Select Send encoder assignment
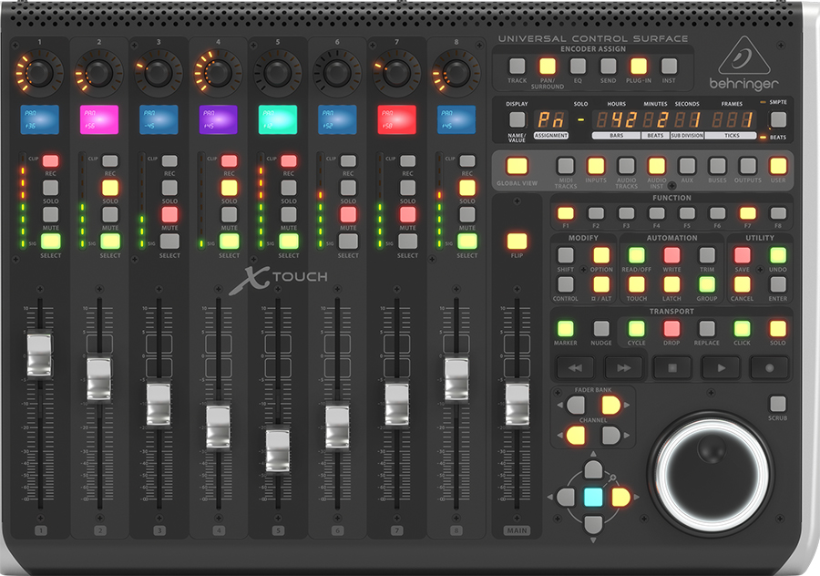The width and height of the screenshot is (820, 576). [x=609, y=66]
